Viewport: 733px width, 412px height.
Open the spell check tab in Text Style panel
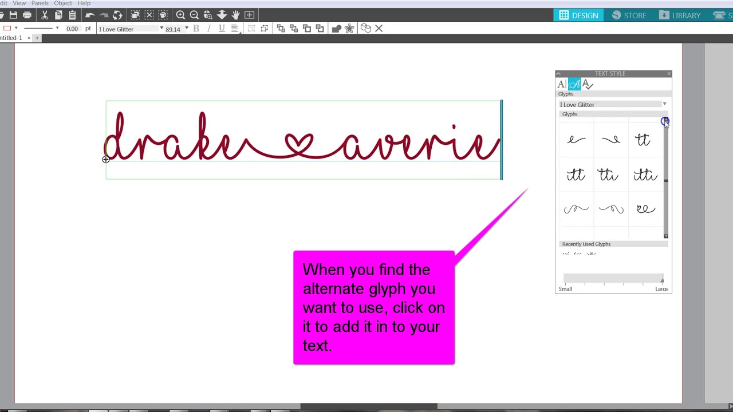click(x=588, y=85)
